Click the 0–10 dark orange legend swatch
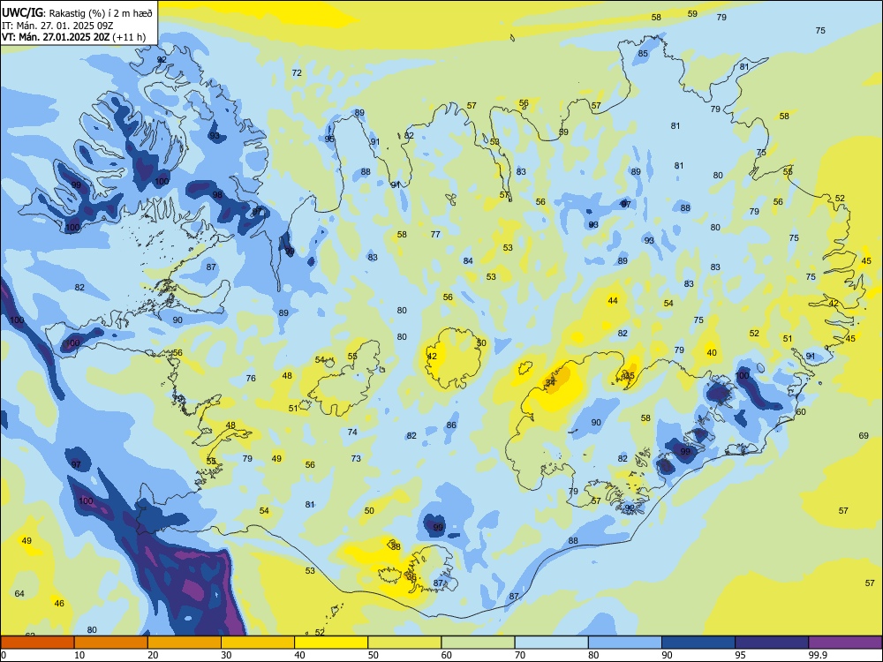This screenshot has width=883, height=662. [x=37, y=643]
